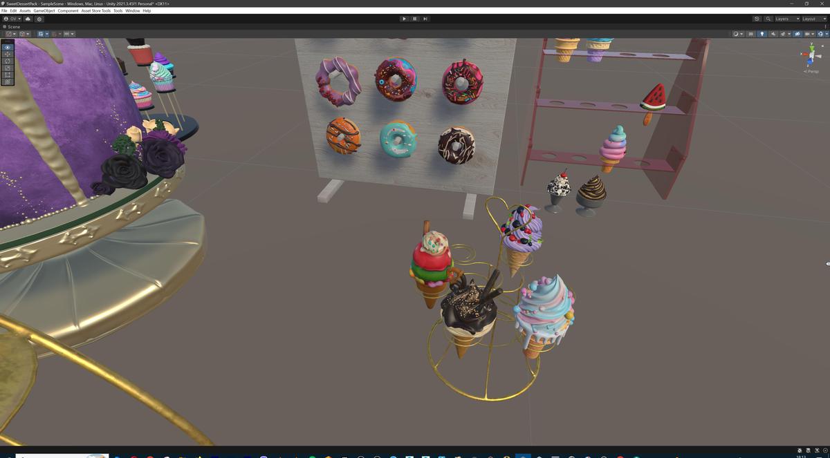Image resolution: width=830 pixels, height=458 pixels.
Task: Toggle the grid visibility in Scene view
Action: (x=807, y=33)
